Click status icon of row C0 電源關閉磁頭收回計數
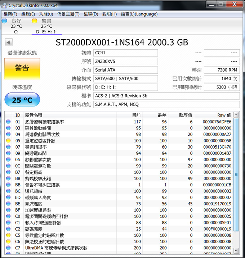245x258 pixels. point(8,216)
